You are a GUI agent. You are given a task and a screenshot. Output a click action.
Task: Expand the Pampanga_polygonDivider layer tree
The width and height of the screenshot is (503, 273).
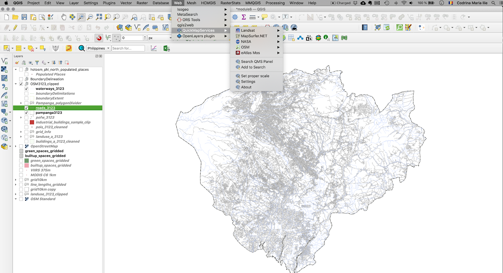tap(21, 103)
